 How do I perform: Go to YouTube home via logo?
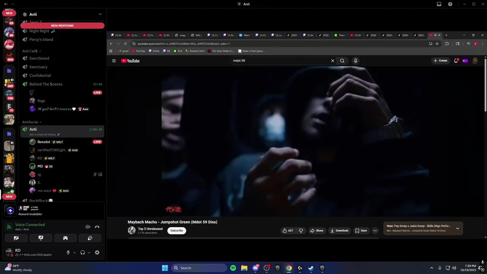pos(130,61)
